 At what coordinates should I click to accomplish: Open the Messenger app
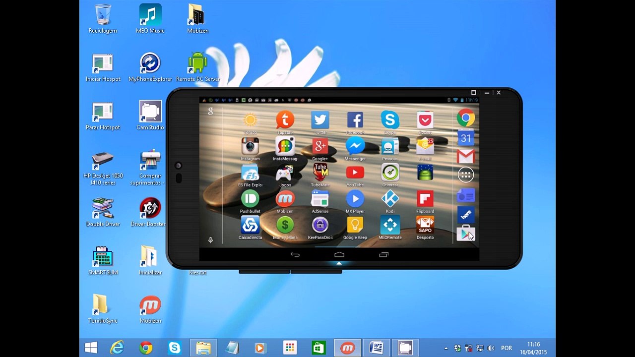[355, 146]
